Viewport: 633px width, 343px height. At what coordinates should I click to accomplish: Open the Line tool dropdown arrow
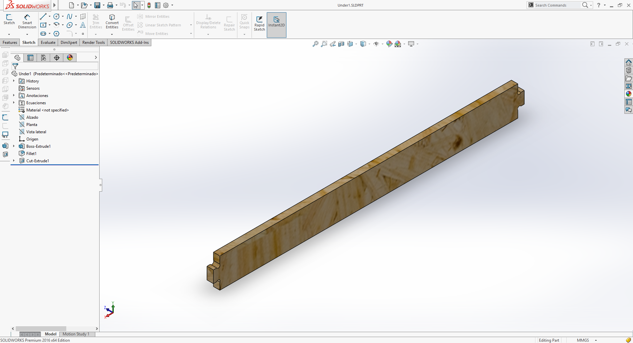pos(49,16)
